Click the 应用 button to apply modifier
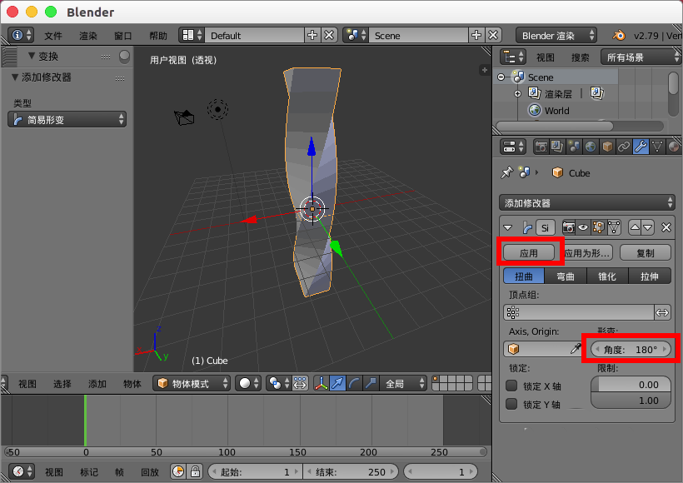 530,252
